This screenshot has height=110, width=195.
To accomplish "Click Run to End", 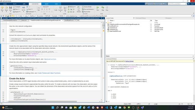I will pyautogui.click(x=86, y=12).
